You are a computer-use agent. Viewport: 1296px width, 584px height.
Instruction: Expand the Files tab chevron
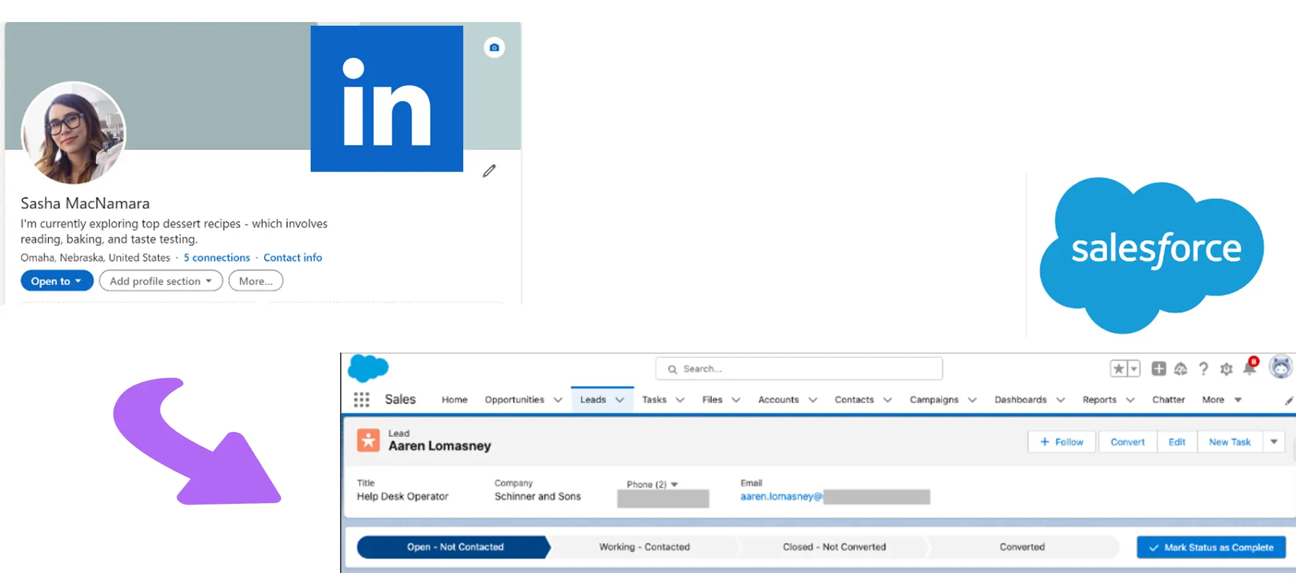(x=736, y=400)
